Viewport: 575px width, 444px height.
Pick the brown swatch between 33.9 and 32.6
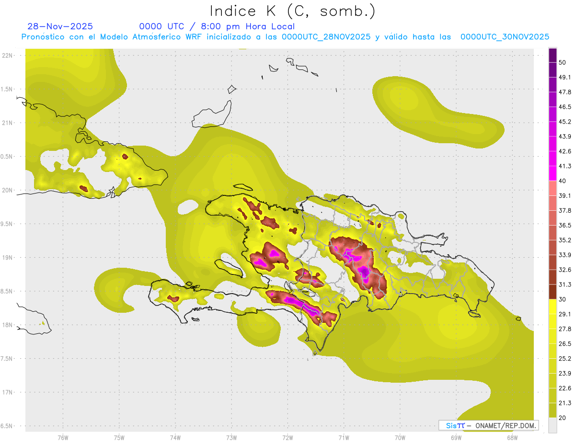tap(552, 262)
